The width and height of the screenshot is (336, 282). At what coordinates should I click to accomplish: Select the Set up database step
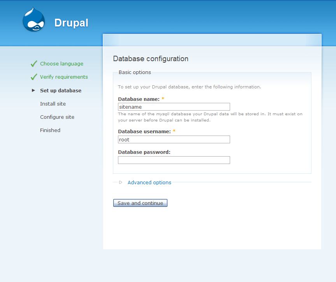click(61, 90)
